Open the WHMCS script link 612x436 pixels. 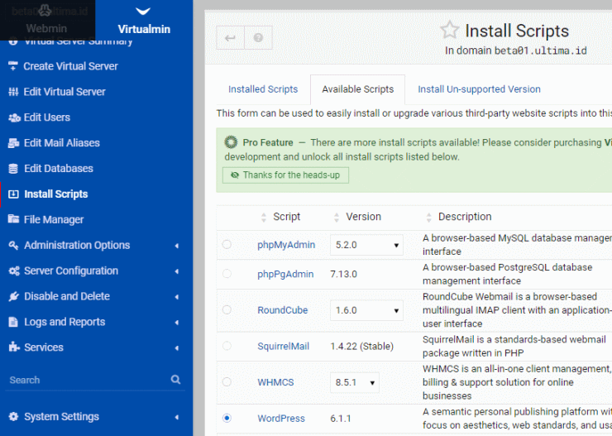coord(275,382)
